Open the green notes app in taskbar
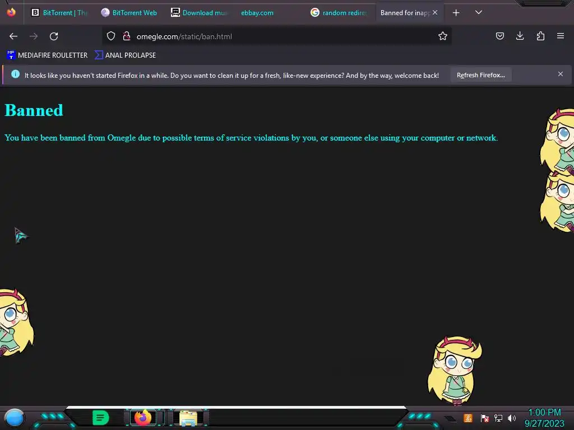The width and height of the screenshot is (574, 430). (100, 418)
